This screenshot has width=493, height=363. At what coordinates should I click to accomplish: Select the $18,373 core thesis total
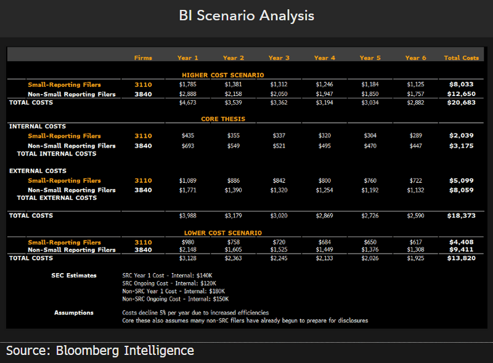pos(461,216)
